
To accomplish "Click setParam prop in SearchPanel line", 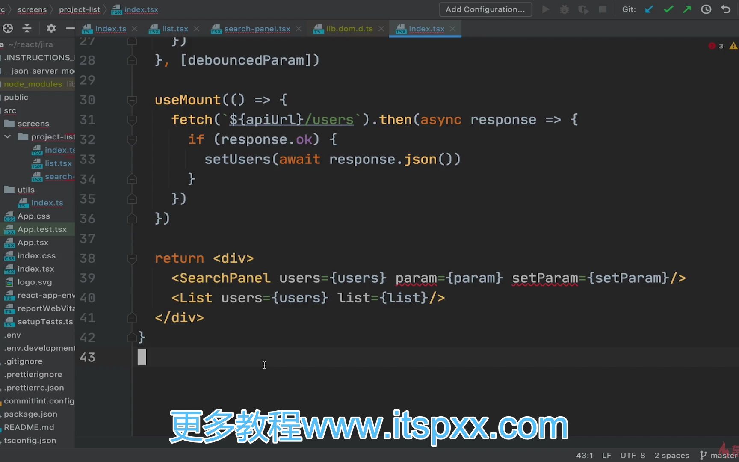I will (544, 278).
